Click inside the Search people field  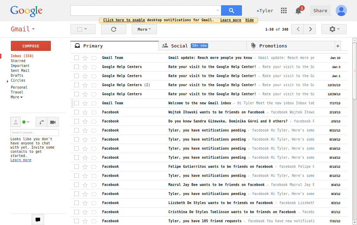tap(34, 133)
